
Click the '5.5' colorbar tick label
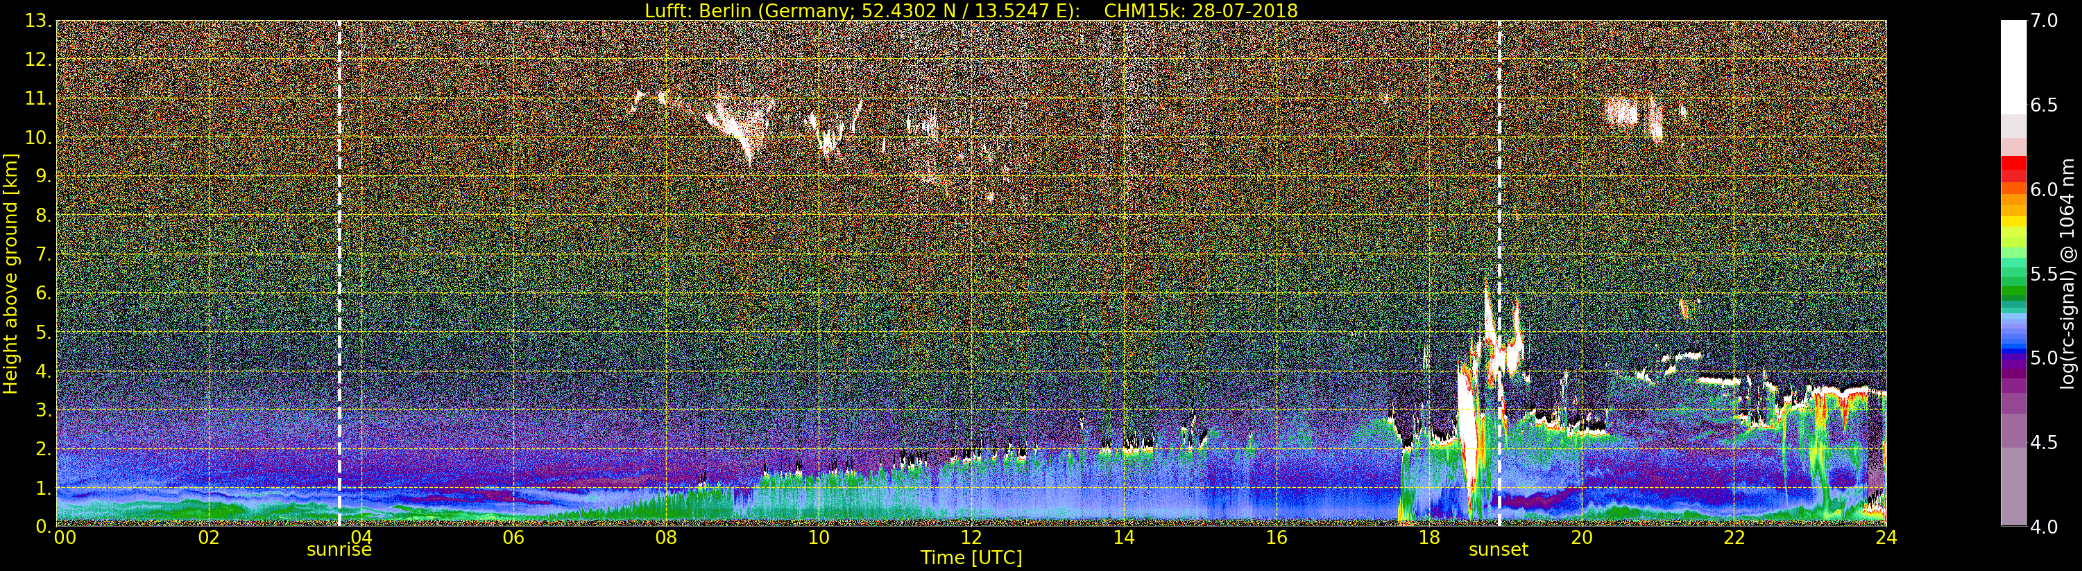pyautogui.click(x=2044, y=274)
